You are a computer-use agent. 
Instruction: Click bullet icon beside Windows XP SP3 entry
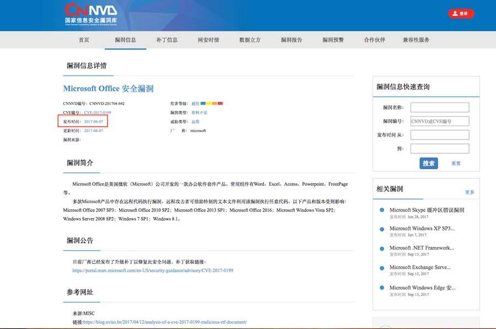[x=382, y=229]
